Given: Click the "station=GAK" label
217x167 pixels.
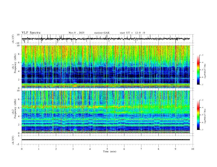Looking at the screenshot, I should [102, 33].
